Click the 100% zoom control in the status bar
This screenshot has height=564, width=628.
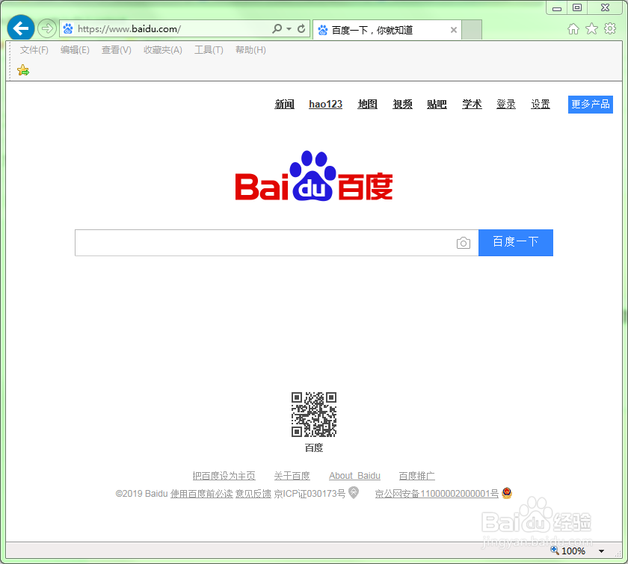pyautogui.click(x=574, y=551)
